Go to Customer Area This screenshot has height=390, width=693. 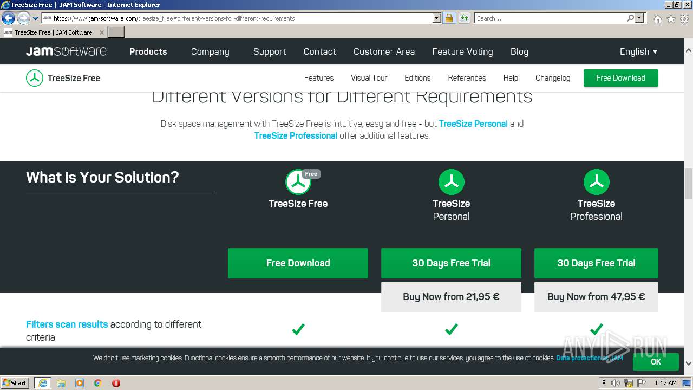click(x=384, y=51)
